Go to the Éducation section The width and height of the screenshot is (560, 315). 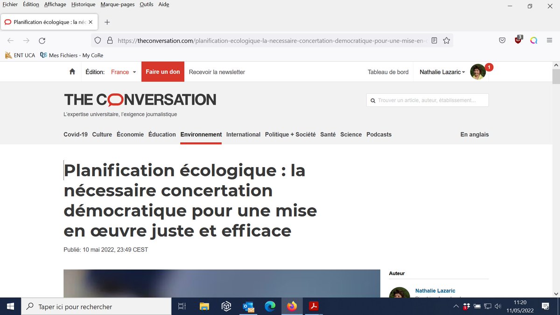coord(162,134)
